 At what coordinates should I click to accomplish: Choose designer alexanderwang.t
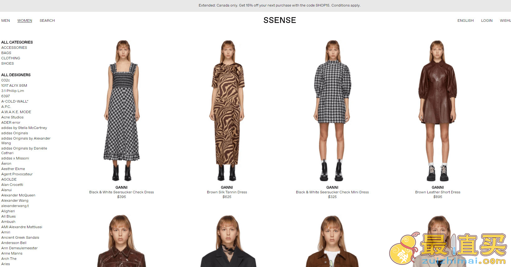(x=15, y=206)
